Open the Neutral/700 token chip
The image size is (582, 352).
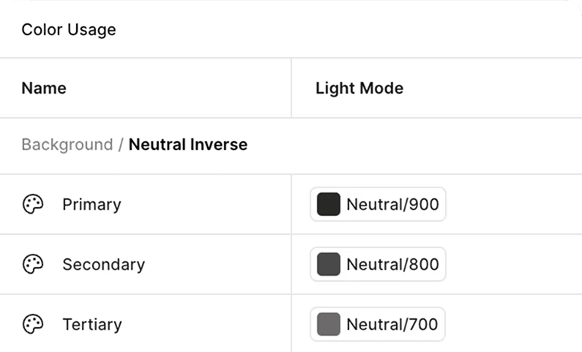click(378, 324)
